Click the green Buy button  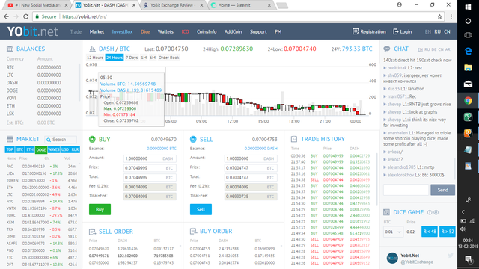pos(100,209)
